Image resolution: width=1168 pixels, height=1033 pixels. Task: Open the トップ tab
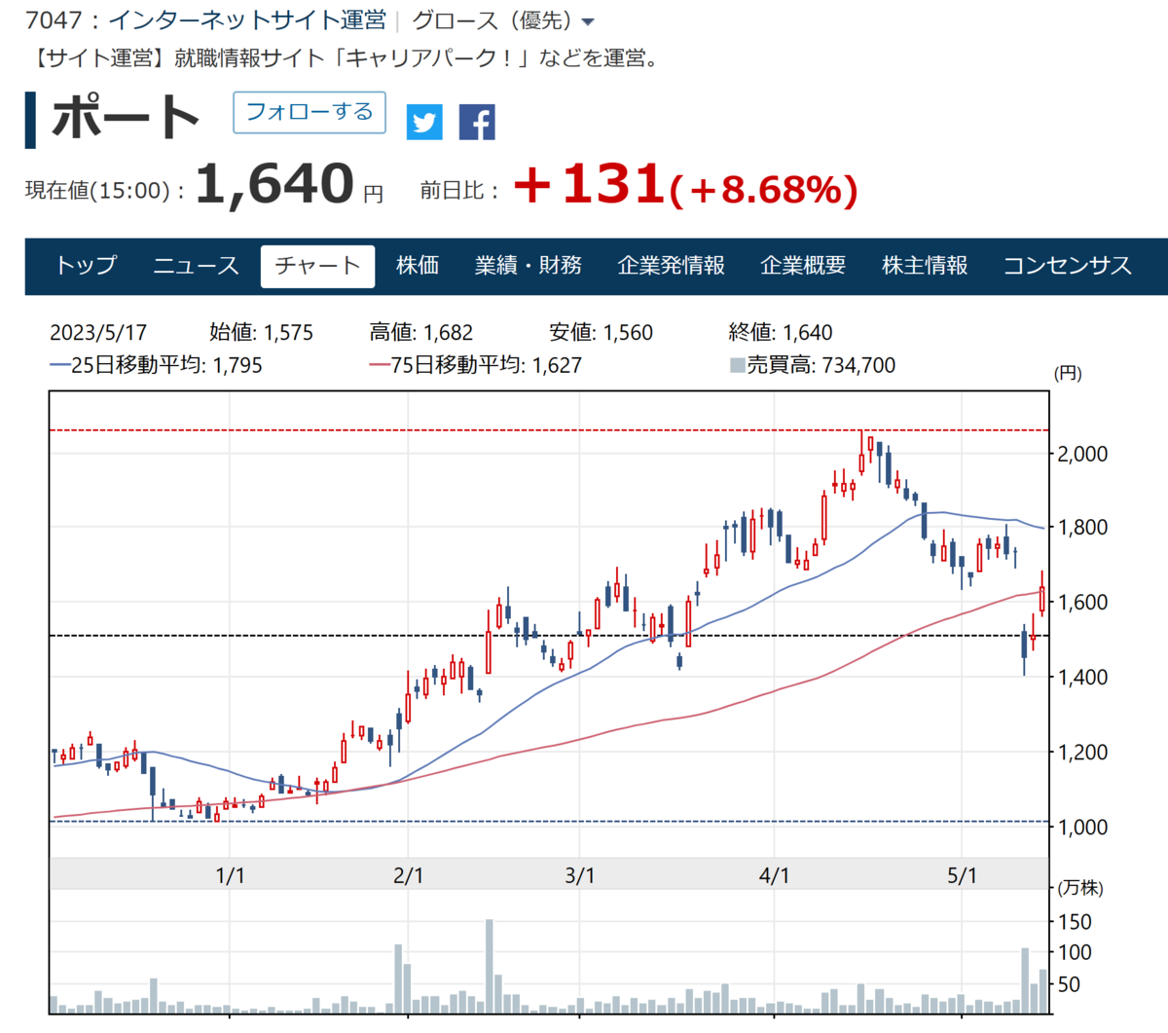point(86,266)
